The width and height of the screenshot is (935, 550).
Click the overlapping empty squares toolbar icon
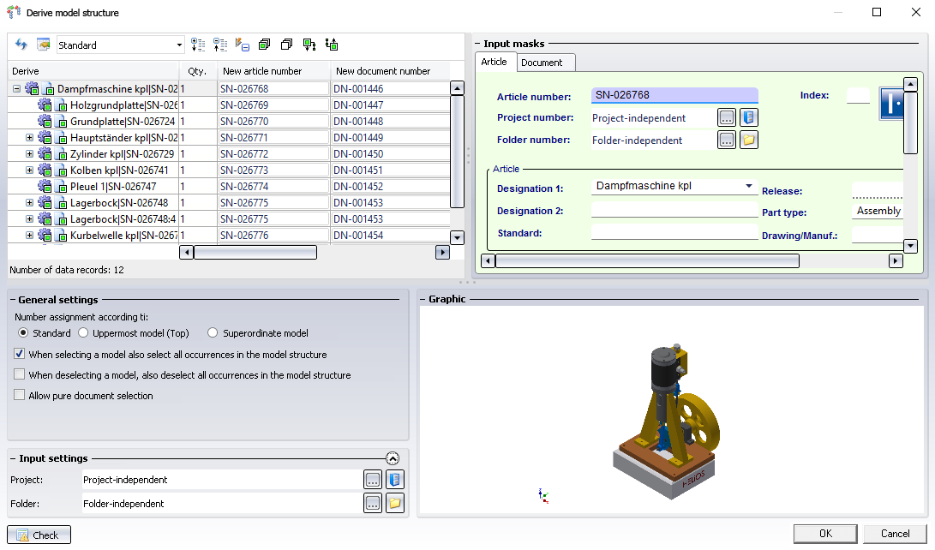(x=286, y=45)
